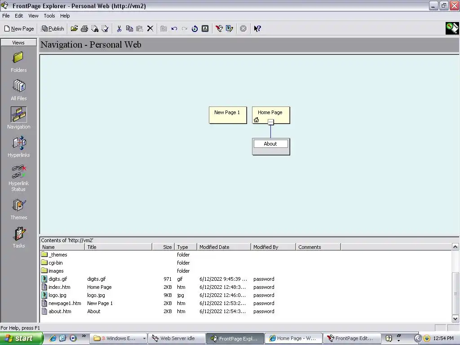460x345 pixels.
Task: Click the New Page toolbar button
Action: [x=19, y=28]
